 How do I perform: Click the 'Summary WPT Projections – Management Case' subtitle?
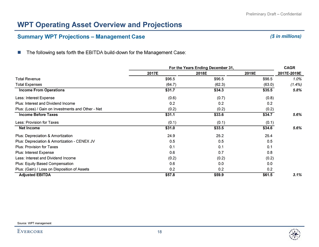click(81, 37)
